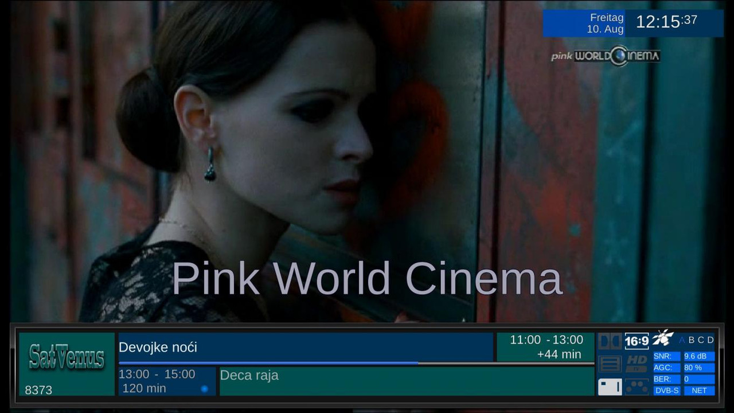Click the 11:00 - 13:00 event time
734x413 pixels.
(546, 340)
